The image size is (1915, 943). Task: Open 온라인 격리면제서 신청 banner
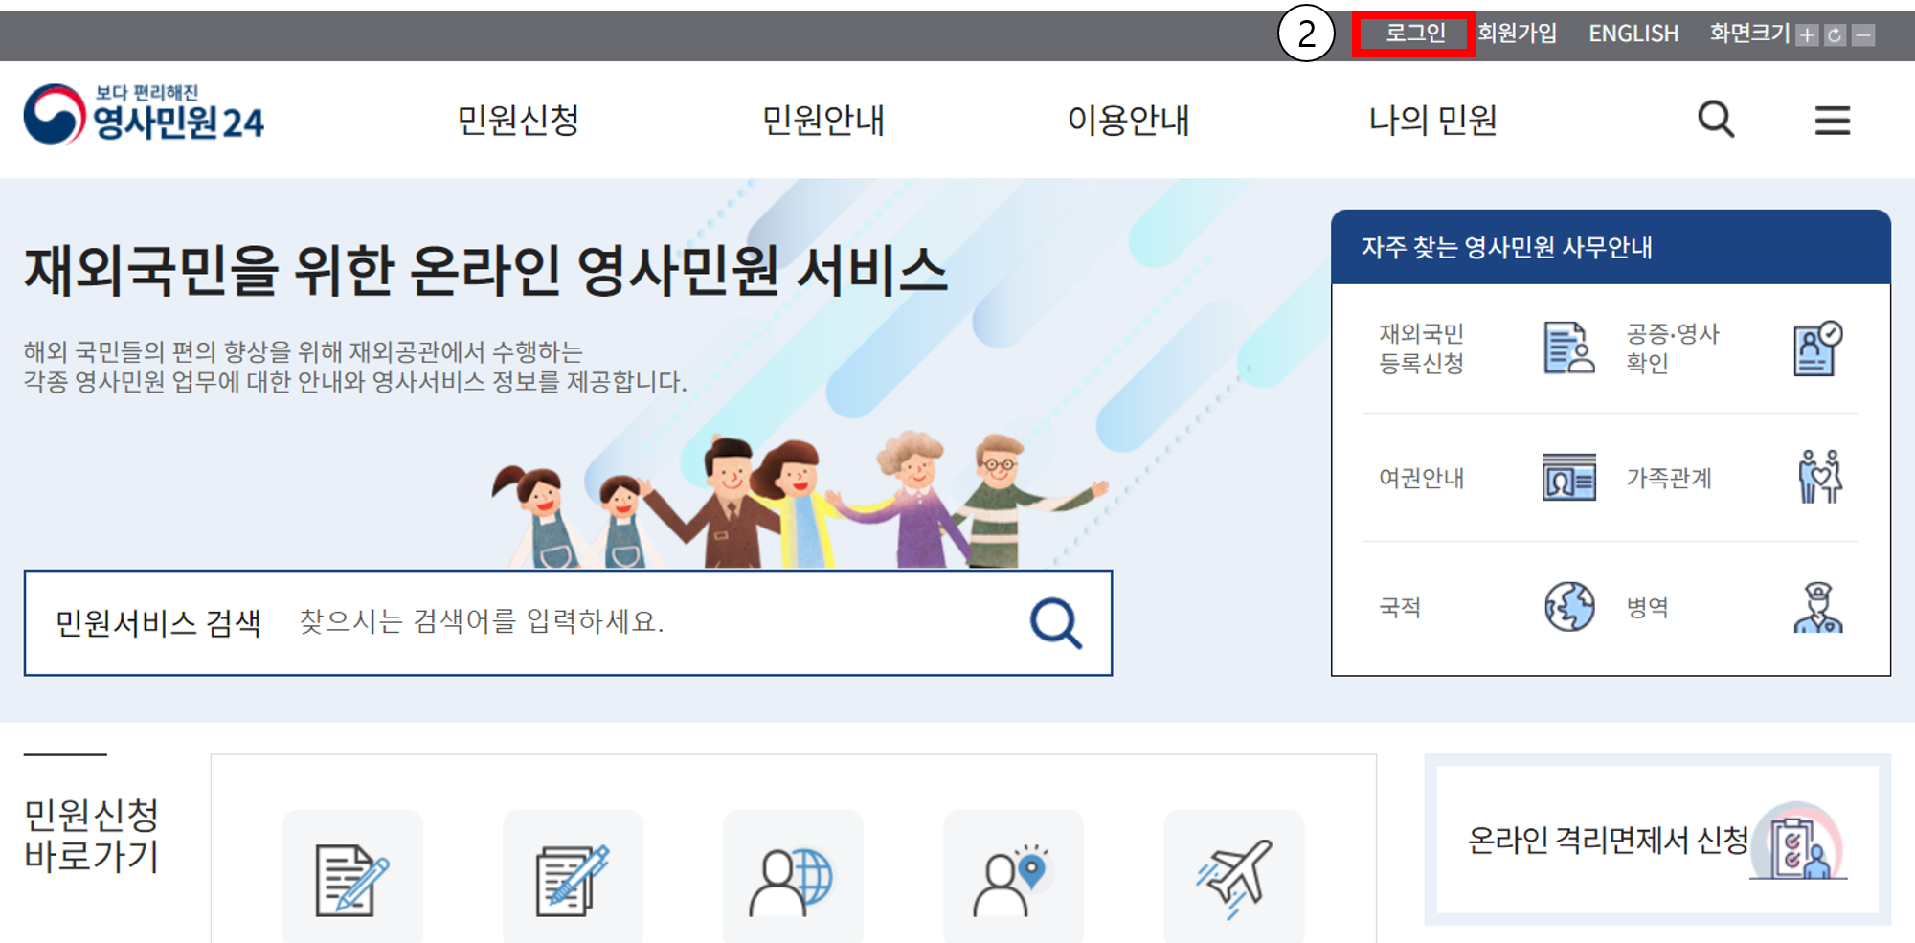[x=1656, y=841]
